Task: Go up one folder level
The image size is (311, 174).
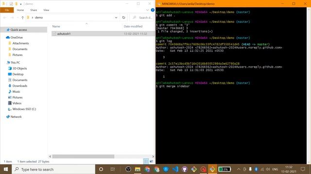Action: click(x=23, y=17)
